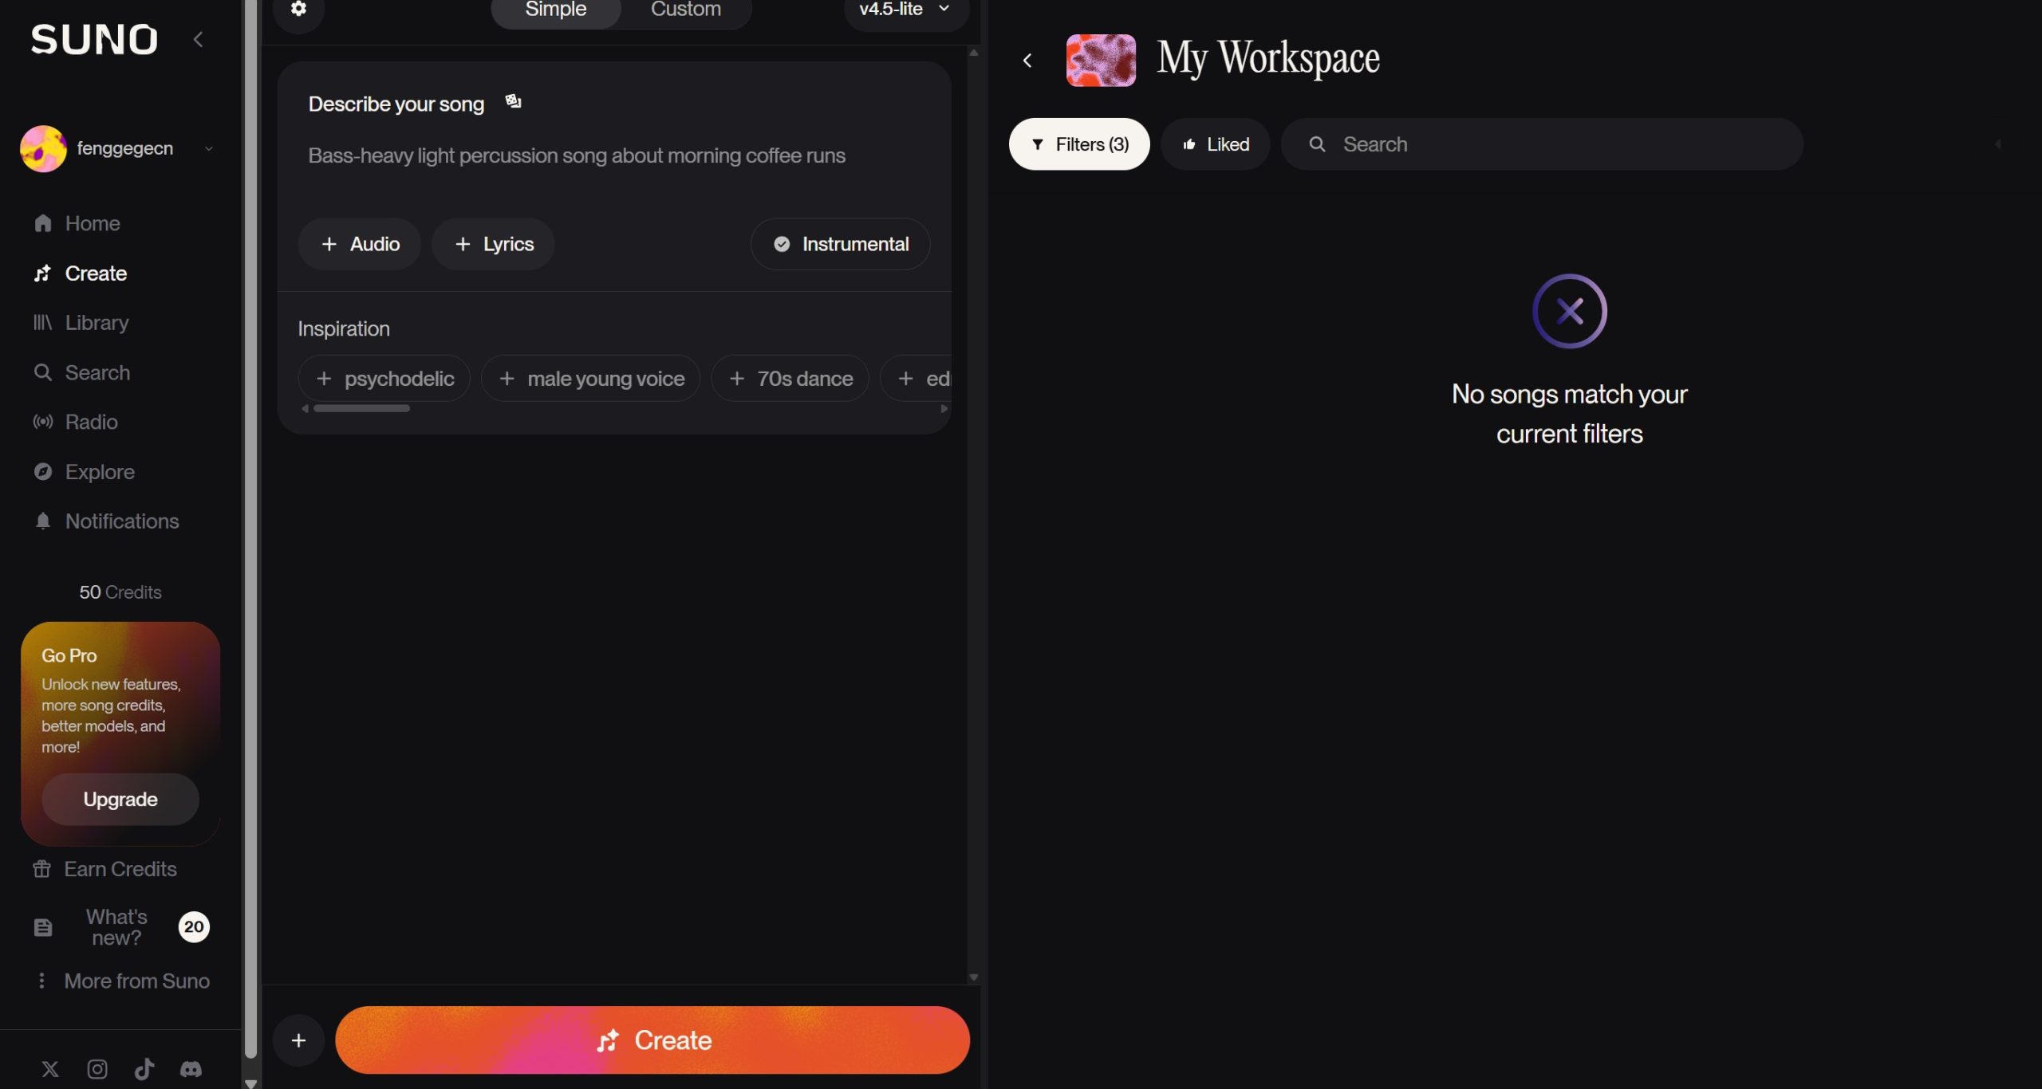Click No songs match your current filters
This screenshot has width=2042, height=1089.
pyautogui.click(x=1569, y=414)
